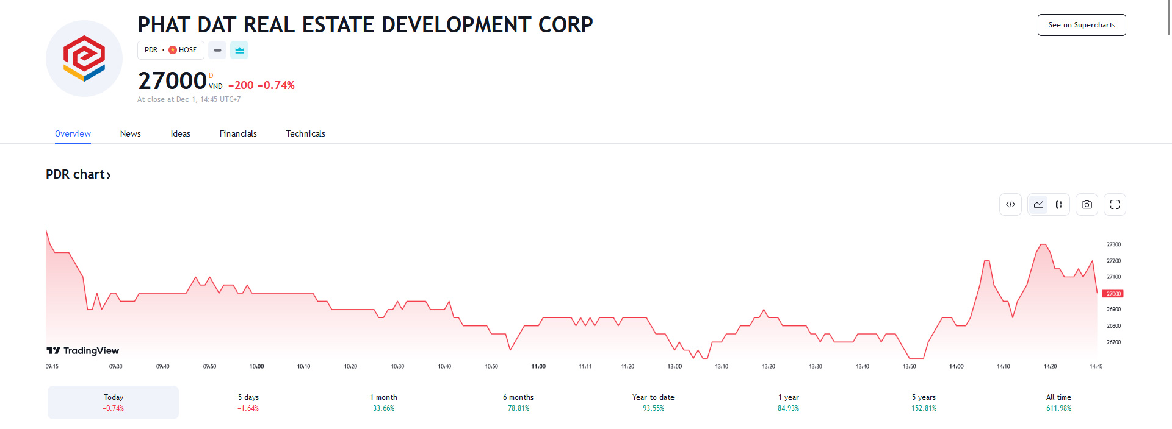
Task: Select the 1 month time range
Action: pyautogui.click(x=383, y=402)
